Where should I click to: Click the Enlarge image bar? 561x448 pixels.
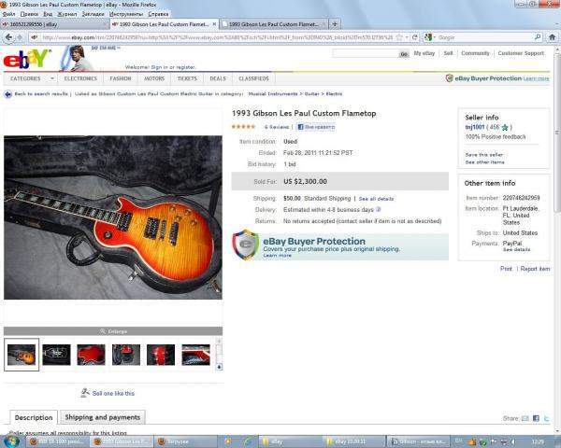[x=113, y=331]
